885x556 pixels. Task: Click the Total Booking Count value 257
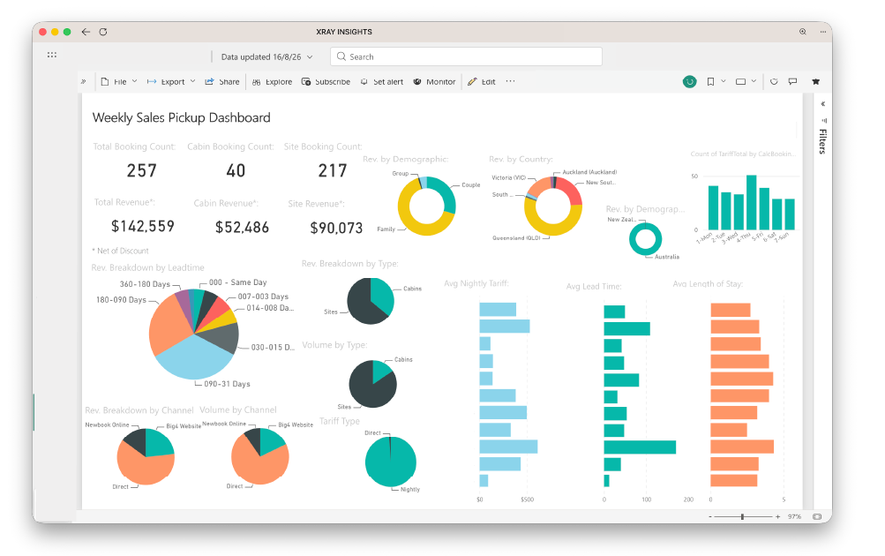click(x=142, y=170)
